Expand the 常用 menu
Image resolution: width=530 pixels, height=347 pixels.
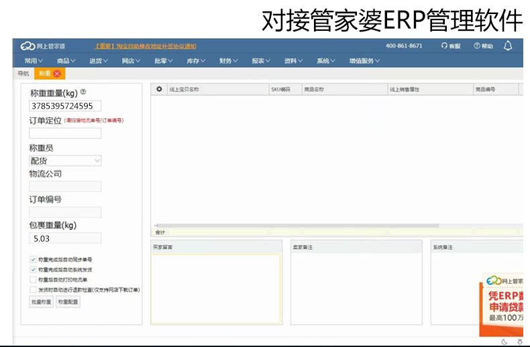[34, 61]
